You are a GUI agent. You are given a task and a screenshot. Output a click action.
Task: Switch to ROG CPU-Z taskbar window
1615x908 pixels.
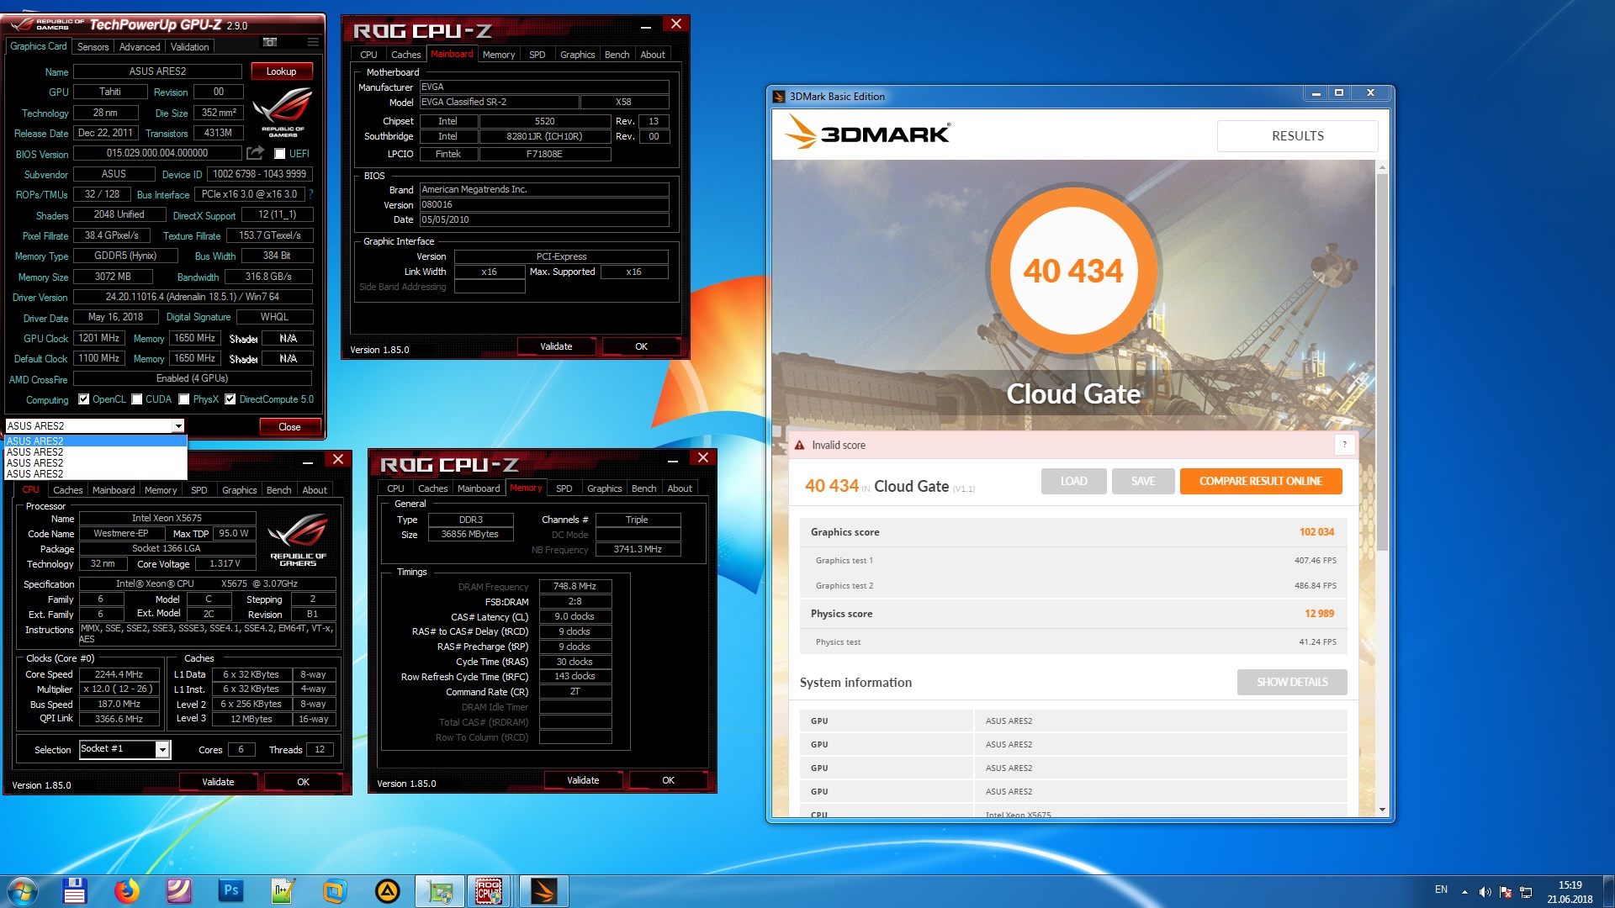[490, 891]
